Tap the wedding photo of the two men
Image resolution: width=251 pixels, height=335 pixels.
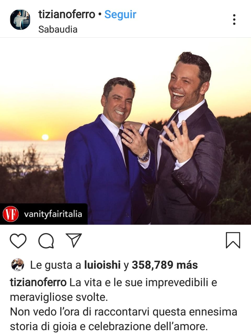125,131
